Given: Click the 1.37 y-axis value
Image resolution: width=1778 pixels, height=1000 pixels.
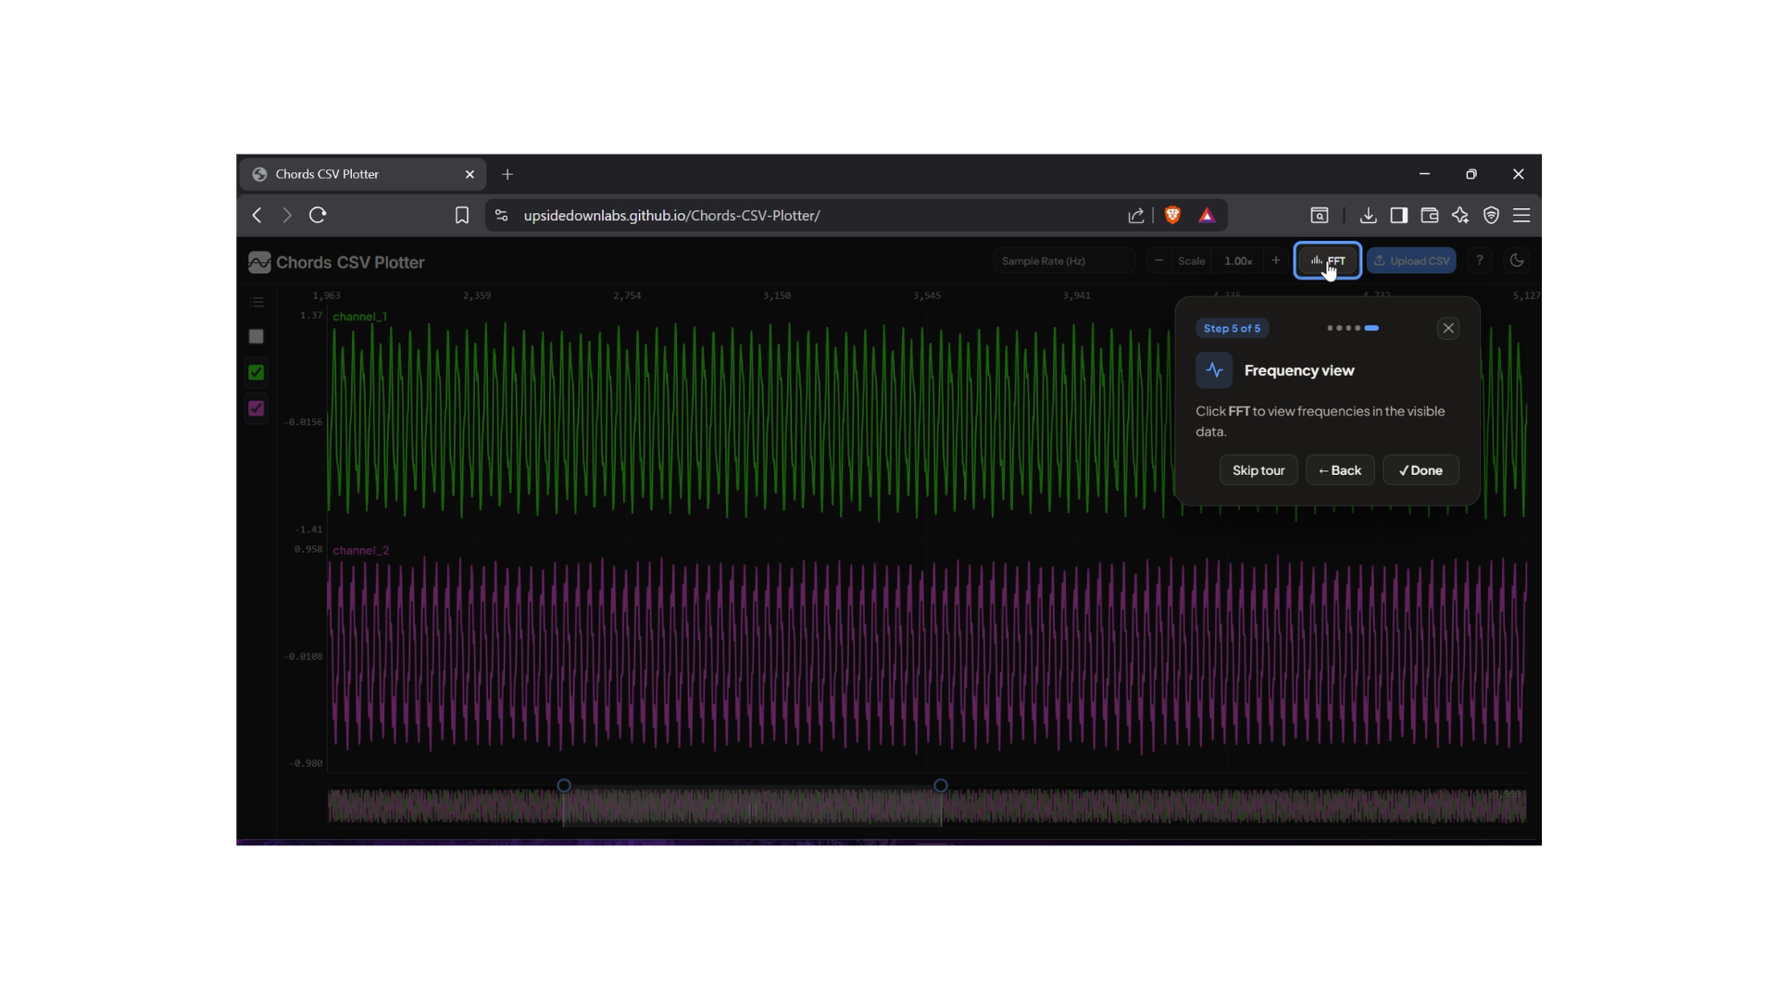Looking at the screenshot, I should [x=311, y=316].
